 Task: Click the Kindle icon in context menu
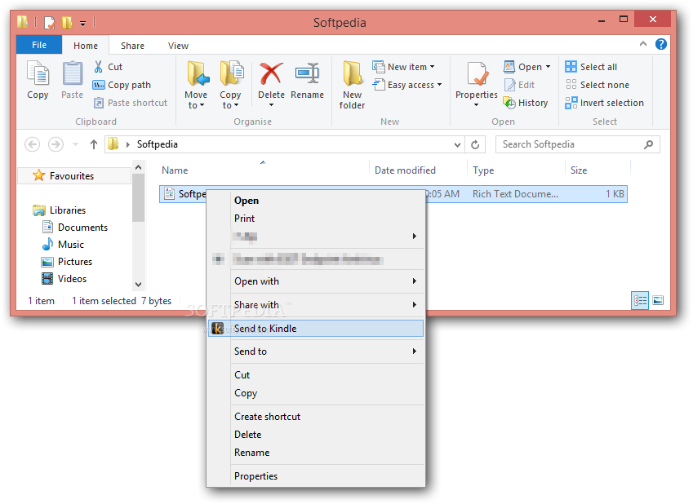(217, 329)
